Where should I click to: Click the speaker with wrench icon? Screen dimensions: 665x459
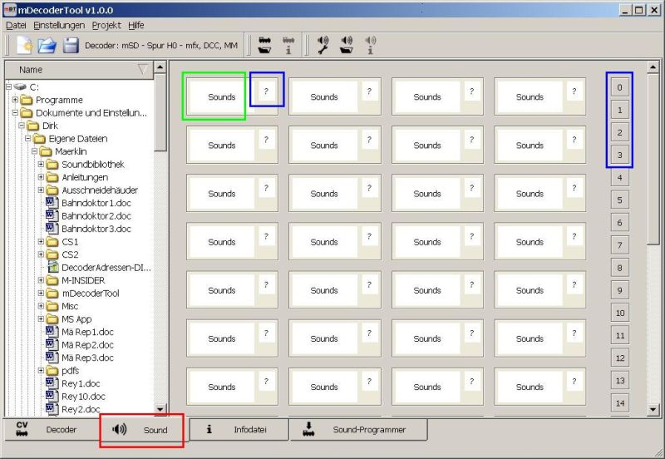[x=323, y=45]
